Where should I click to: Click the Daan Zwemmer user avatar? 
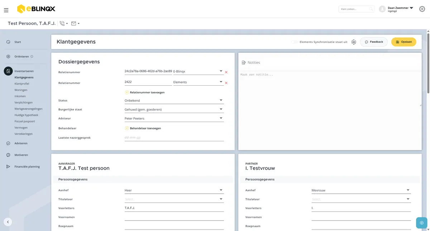pos(382,9)
